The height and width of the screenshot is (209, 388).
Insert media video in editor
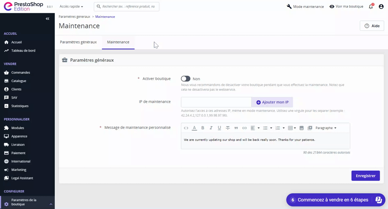[x=310, y=128]
